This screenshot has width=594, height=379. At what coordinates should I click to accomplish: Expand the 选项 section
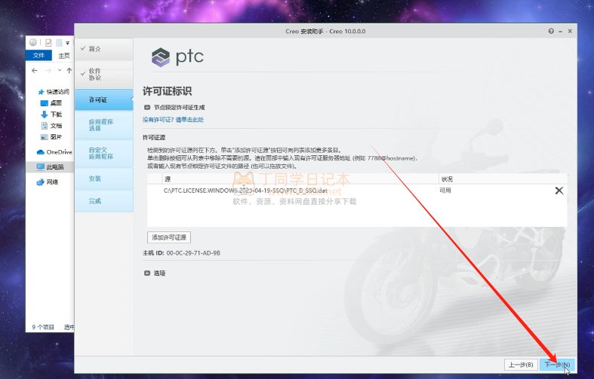(147, 273)
